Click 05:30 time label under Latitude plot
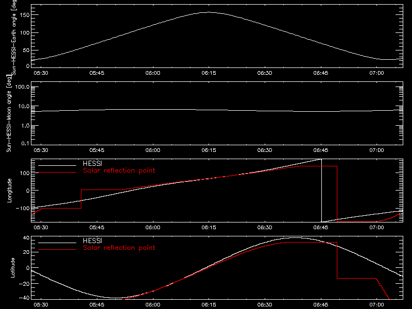Screen dimensions: 412x309 pos(41,305)
